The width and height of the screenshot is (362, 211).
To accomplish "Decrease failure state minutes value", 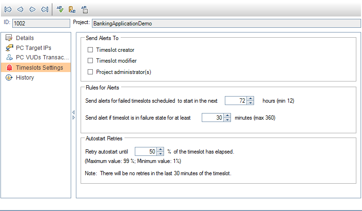I will pos(227,120).
